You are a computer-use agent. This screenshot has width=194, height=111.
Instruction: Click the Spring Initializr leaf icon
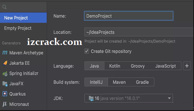[5, 74]
